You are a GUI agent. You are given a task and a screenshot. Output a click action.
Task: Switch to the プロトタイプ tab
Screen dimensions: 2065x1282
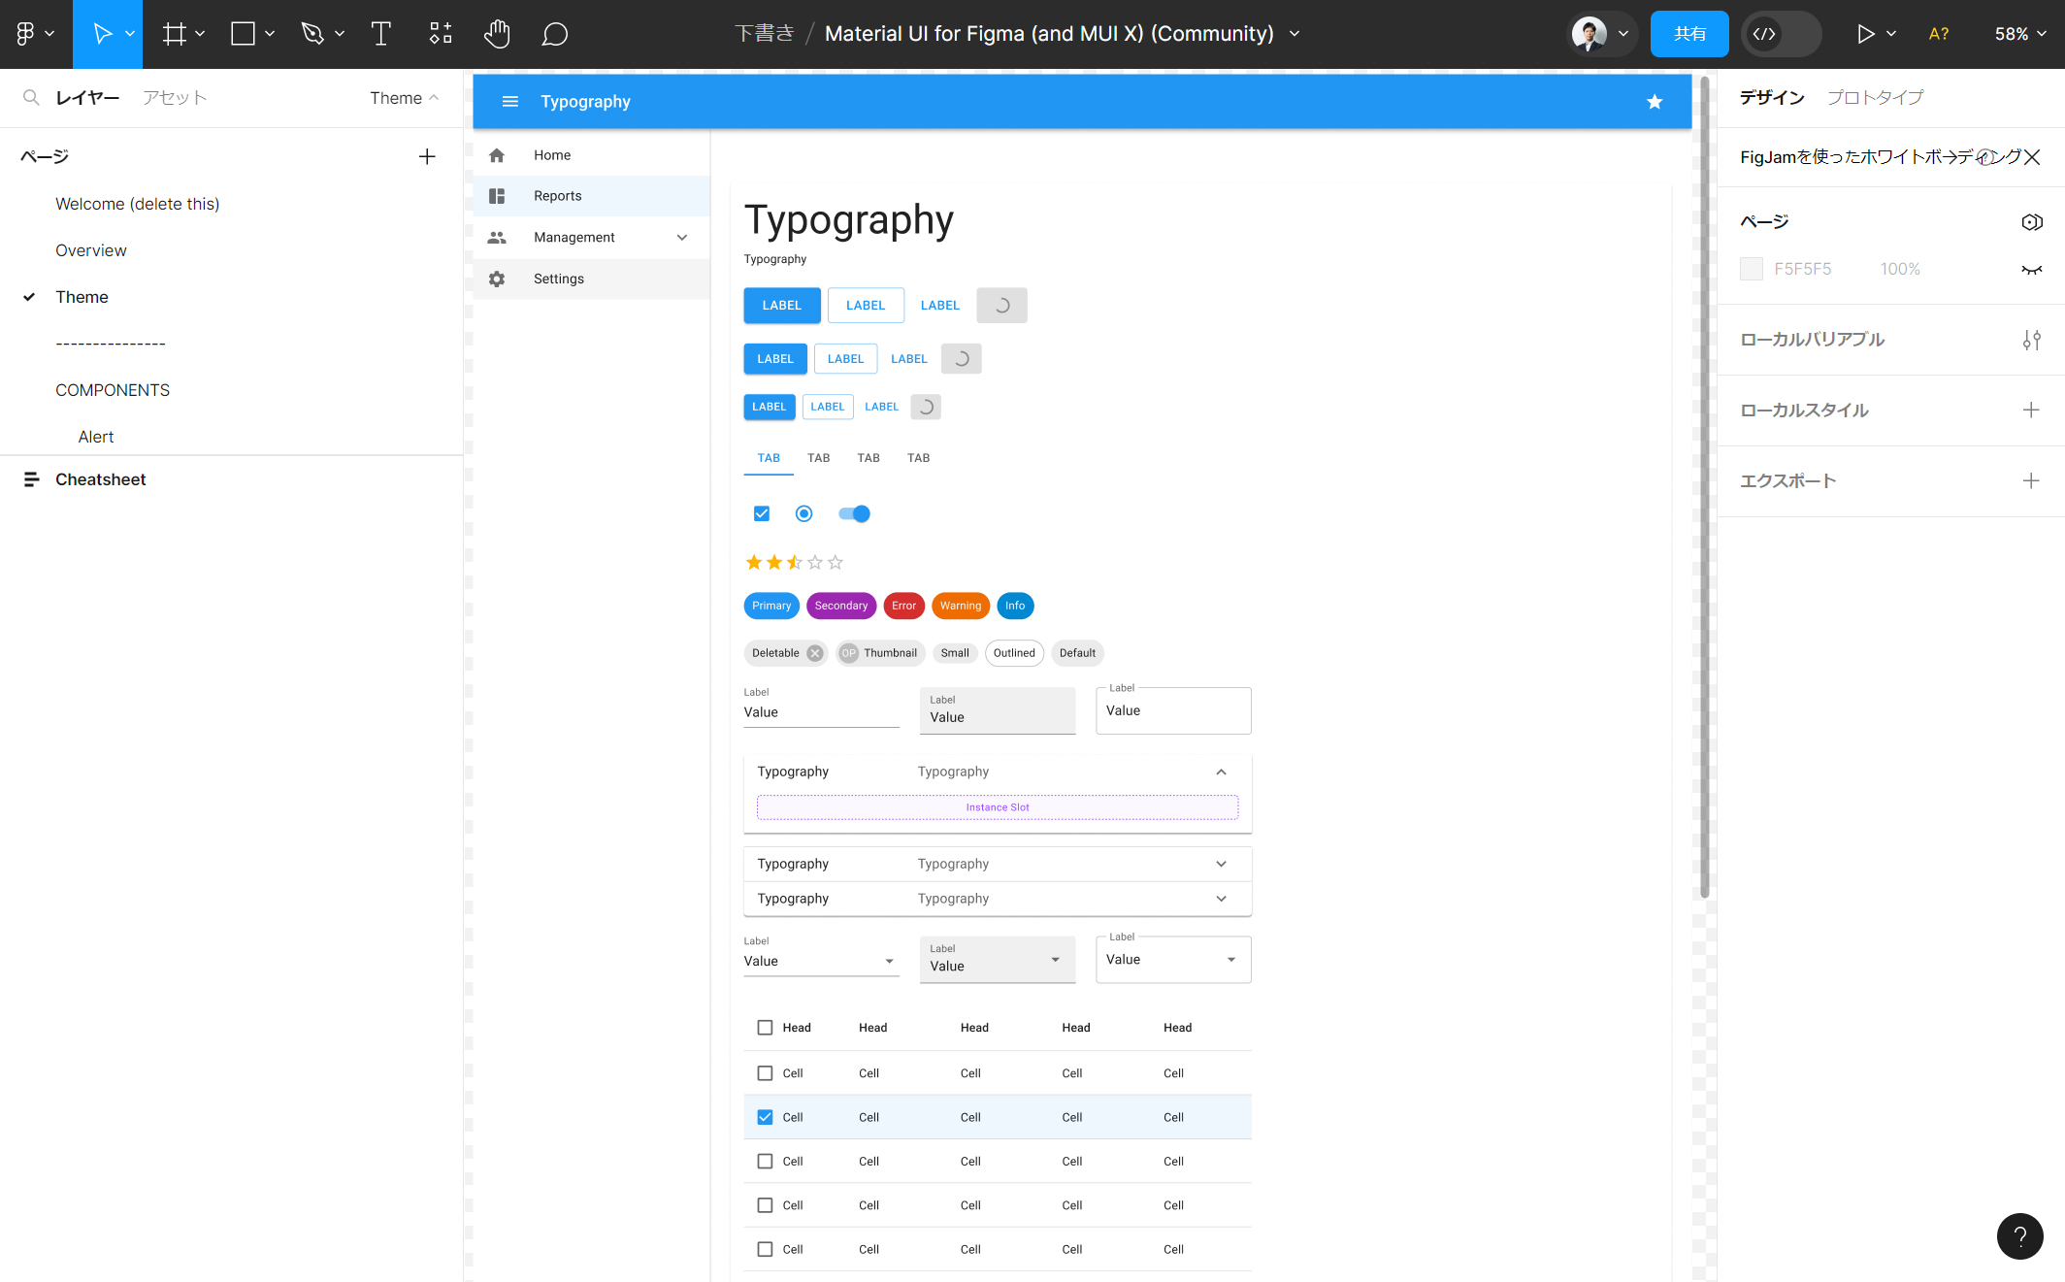click(1875, 98)
